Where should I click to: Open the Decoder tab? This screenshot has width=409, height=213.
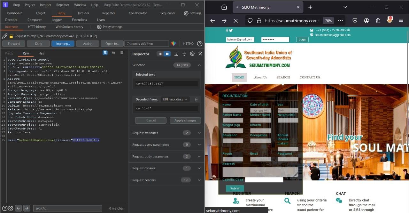[12, 20]
